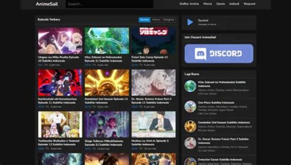Click Mizu Zokusei no Mahoutsukai Episode 11 title
The height and width of the screenshot is (165, 291).
103,59
